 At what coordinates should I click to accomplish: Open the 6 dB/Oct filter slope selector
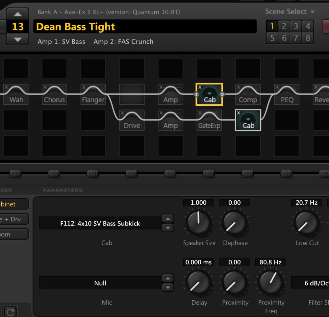310,283
